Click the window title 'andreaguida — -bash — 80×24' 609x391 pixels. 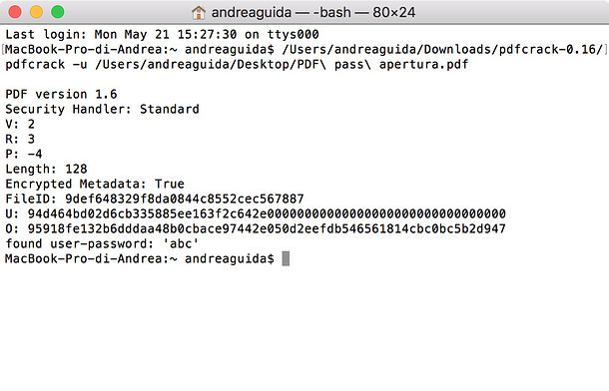pyautogui.click(x=313, y=12)
